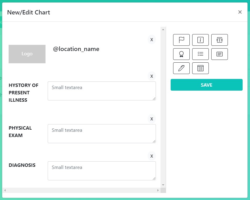This screenshot has height=200, width=250.
Task: Delete the Diagnosis field
Action: pyautogui.click(x=152, y=156)
